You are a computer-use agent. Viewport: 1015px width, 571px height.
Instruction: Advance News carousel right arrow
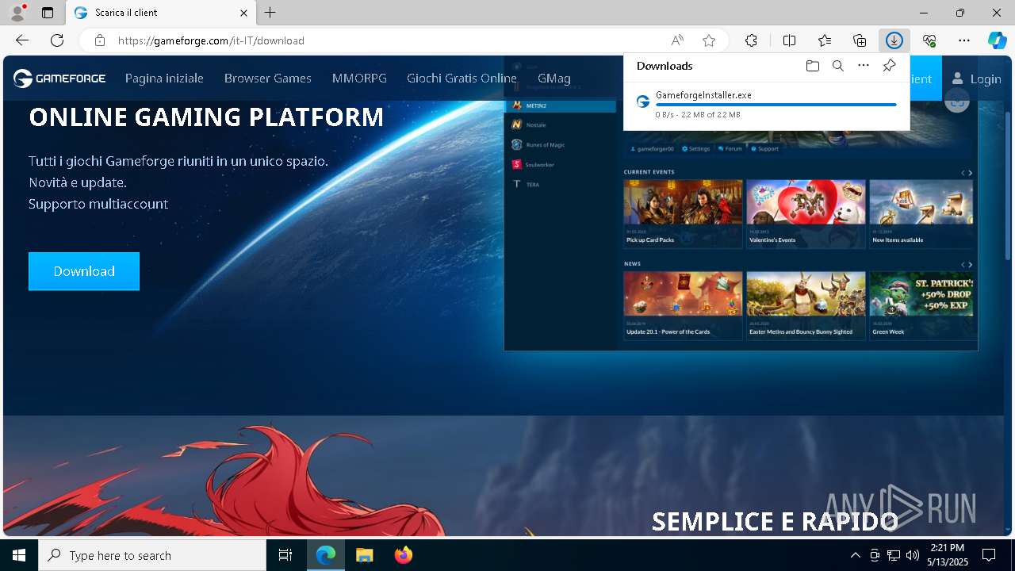tap(971, 265)
